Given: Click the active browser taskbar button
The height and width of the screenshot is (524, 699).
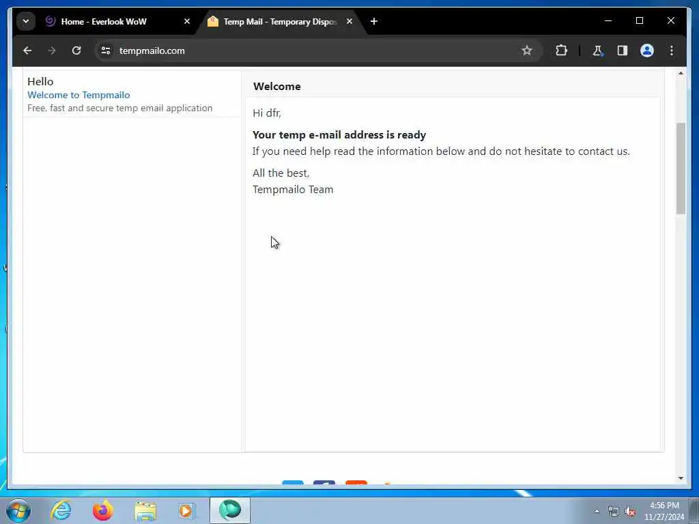Looking at the screenshot, I should (230, 510).
